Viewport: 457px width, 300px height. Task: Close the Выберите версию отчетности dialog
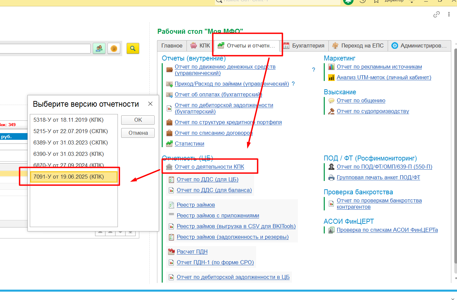point(150,104)
